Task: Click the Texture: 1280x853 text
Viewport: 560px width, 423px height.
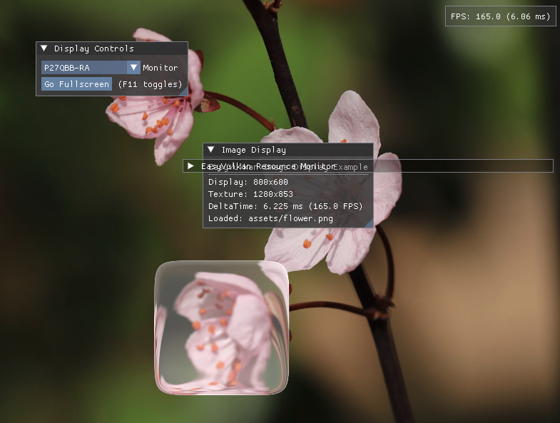Action: click(250, 194)
